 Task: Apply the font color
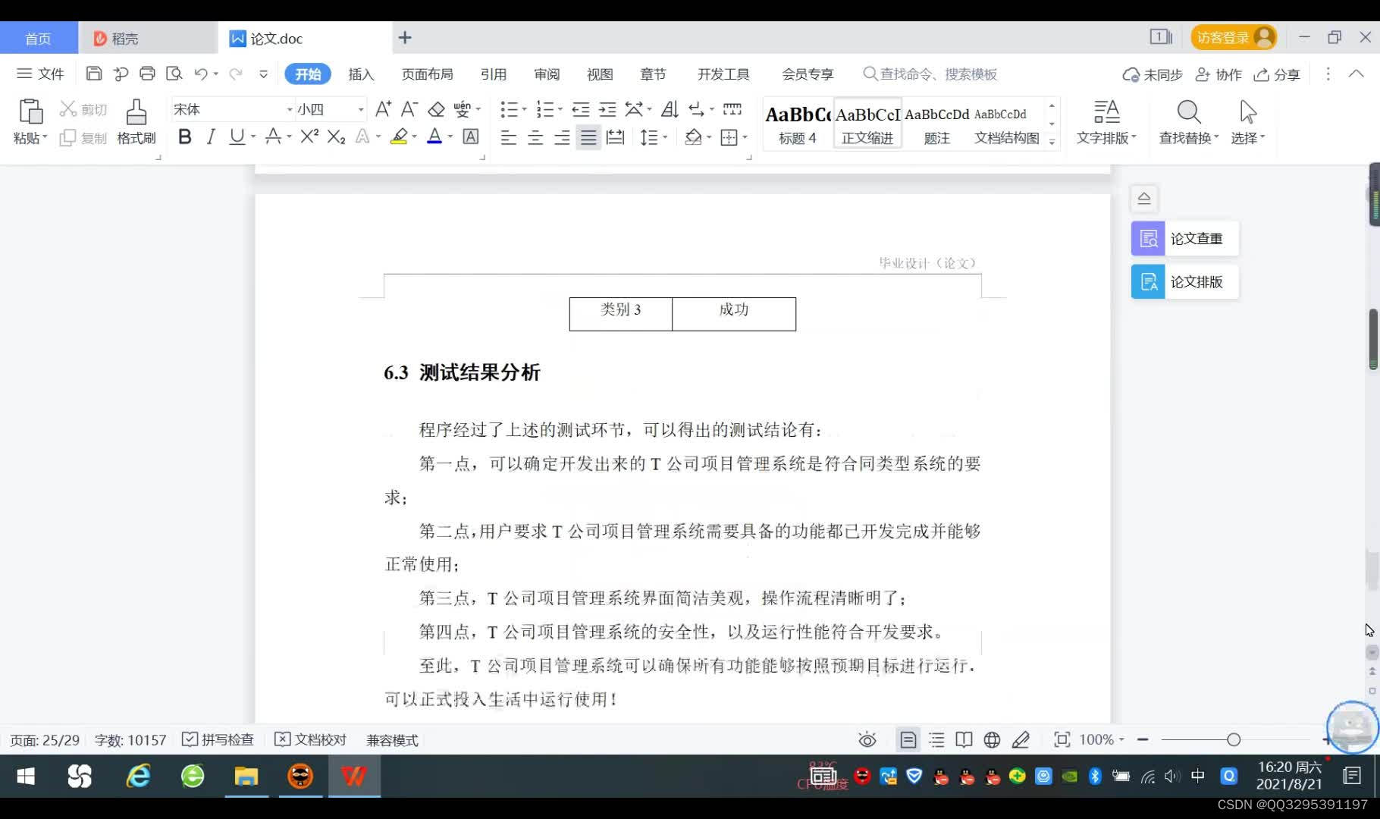(434, 136)
